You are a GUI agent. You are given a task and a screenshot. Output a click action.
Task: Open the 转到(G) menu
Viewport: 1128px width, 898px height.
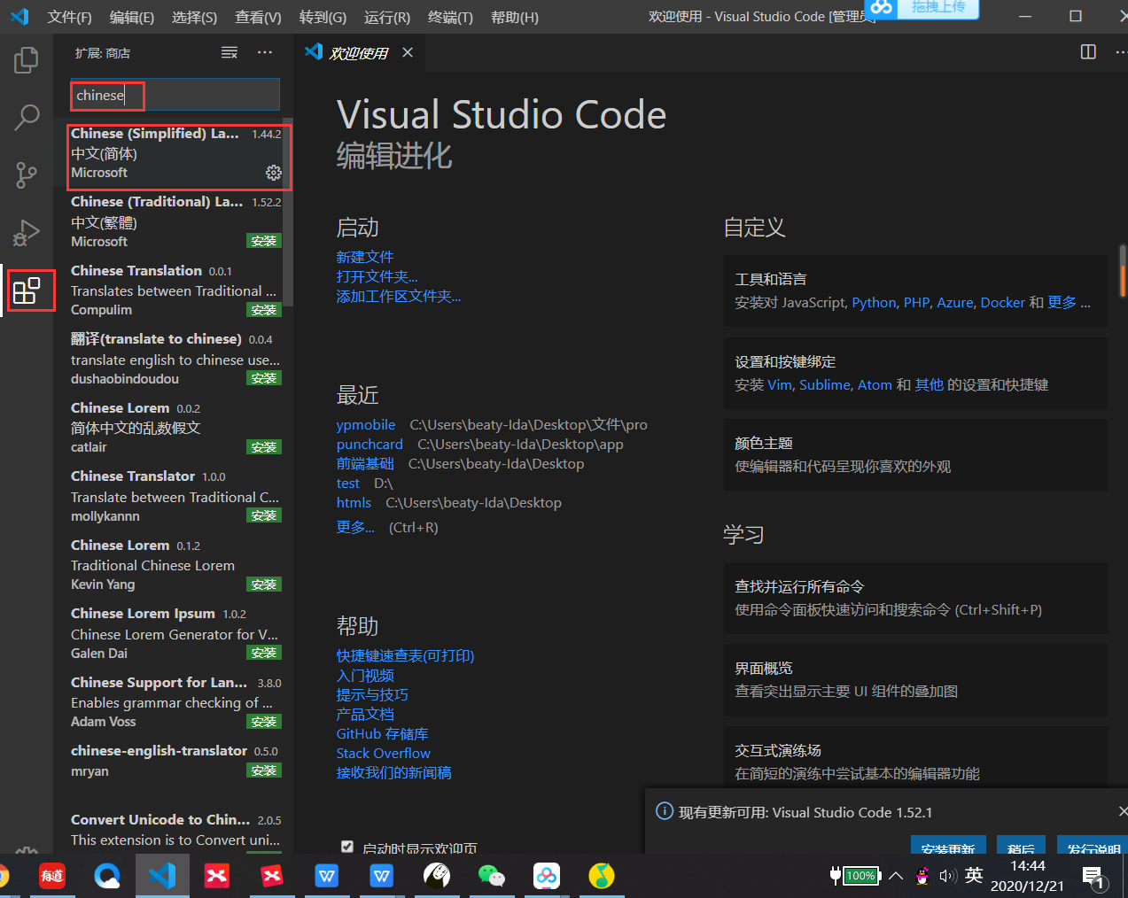[x=323, y=17]
